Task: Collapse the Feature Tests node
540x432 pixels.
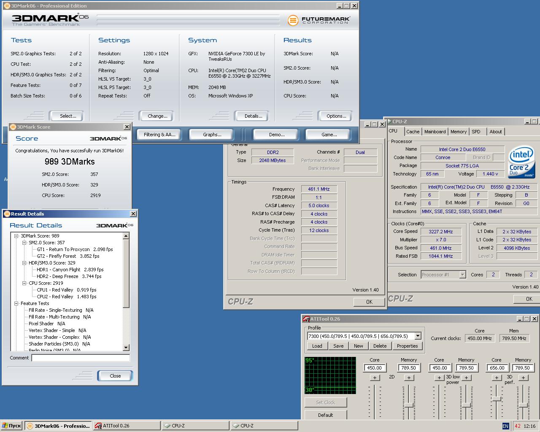Action: coord(16,303)
